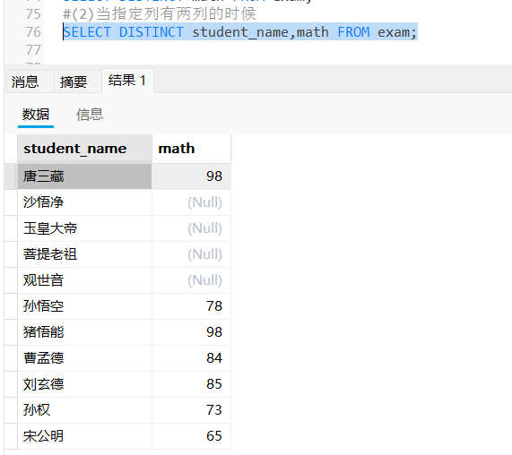Click math value 65 for 宋公明
Image resolution: width=512 pixels, height=455 pixels.
point(191,436)
